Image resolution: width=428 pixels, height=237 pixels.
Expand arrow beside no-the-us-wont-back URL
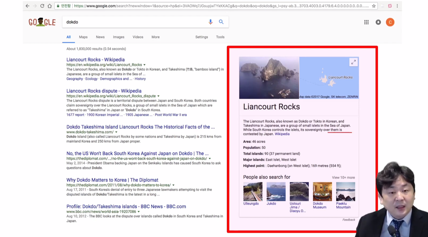pyautogui.click(x=210, y=159)
